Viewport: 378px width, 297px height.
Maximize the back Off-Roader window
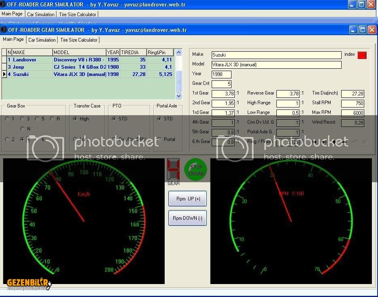tap(361, 4)
